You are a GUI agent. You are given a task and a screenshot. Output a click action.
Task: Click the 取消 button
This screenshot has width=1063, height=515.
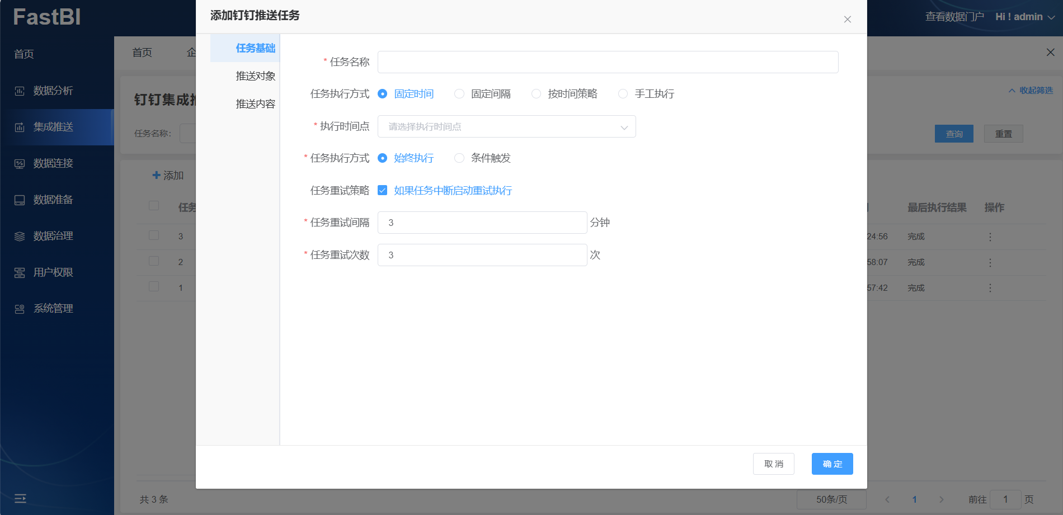point(773,464)
